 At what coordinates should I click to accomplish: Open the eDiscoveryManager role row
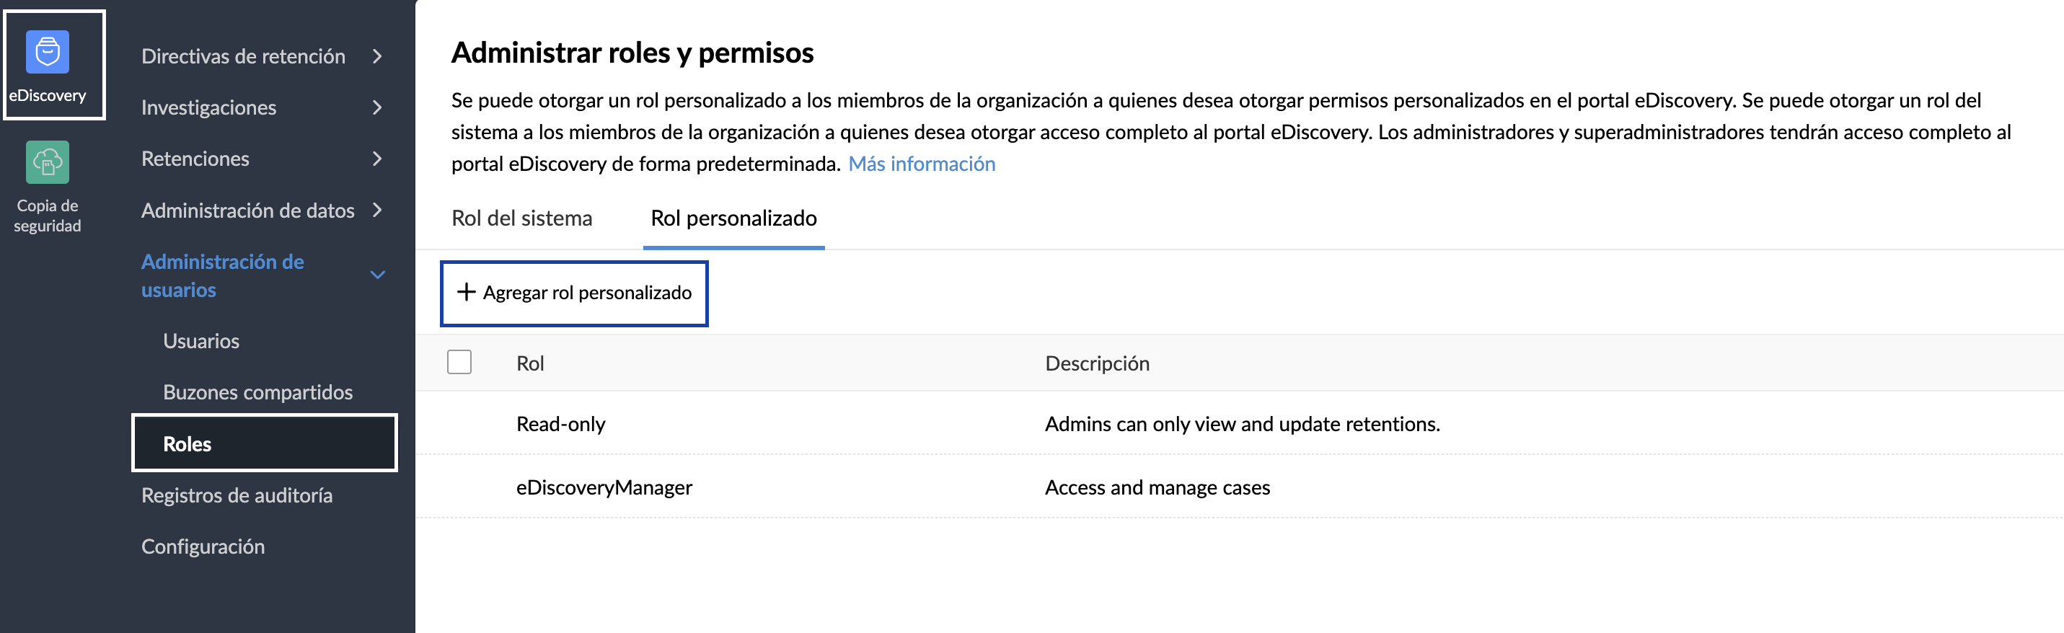pos(1240,487)
